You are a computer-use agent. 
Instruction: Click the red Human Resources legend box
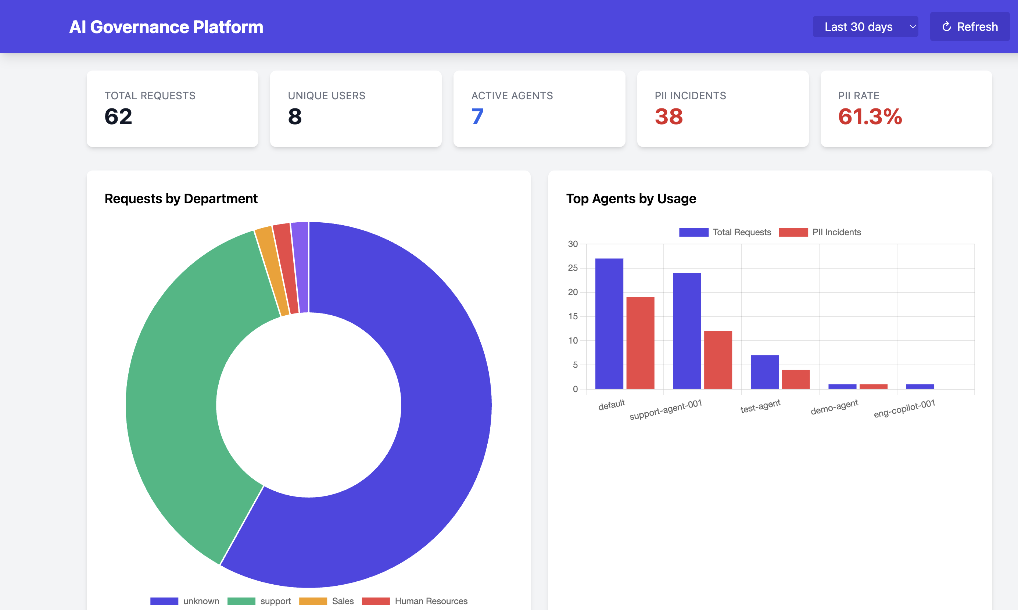click(x=376, y=601)
